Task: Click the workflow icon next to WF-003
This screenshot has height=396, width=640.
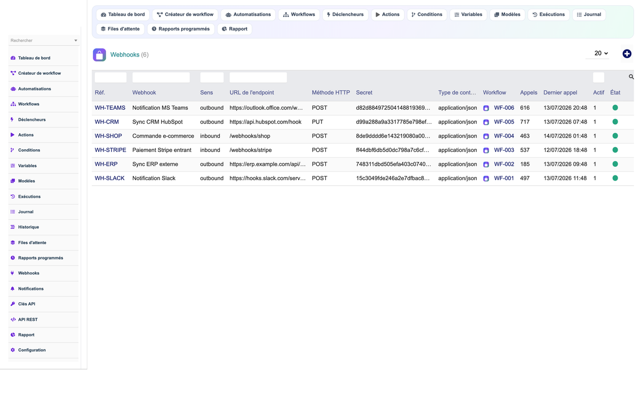Action: point(486,150)
